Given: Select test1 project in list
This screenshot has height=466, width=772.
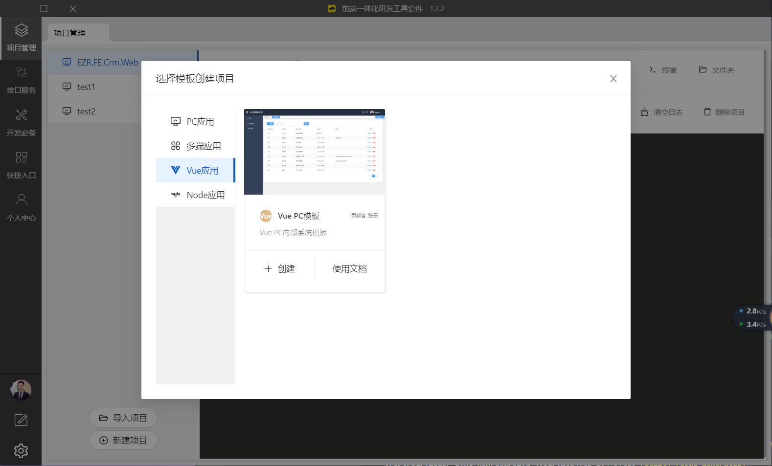Looking at the screenshot, I should click(86, 87).
